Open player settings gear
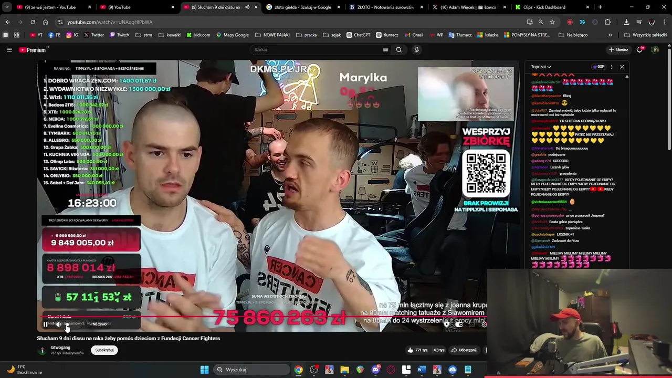Viewport: 672px width, 378px height. pyautogui.click(x=484, y=324)
